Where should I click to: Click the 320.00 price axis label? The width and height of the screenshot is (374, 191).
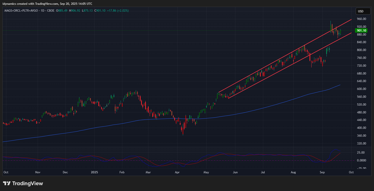pos(361,144)
